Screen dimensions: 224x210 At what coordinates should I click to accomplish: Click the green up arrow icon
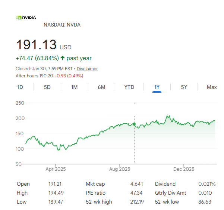63,58
